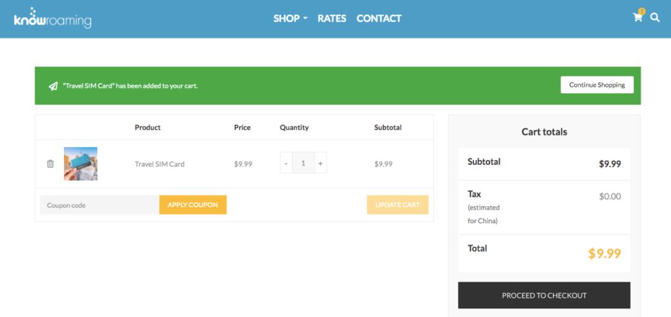
Task: Click the UPDATE CART button
Action: pos(398,205)
